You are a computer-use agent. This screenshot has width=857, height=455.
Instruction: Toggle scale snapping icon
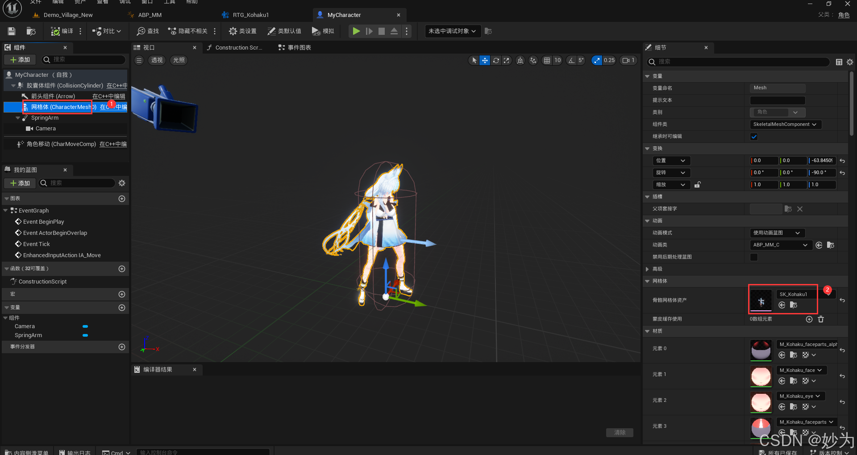[x=597, y=60]
